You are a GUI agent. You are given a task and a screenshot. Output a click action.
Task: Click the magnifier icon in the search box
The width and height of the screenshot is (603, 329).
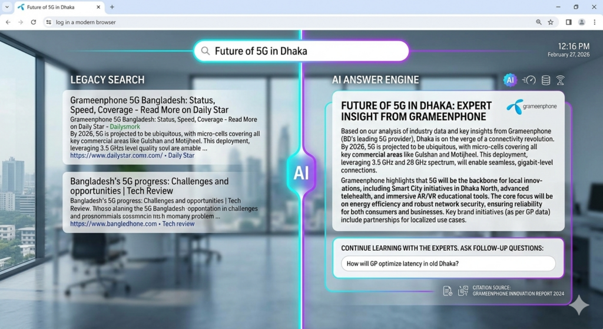(206, 51)
